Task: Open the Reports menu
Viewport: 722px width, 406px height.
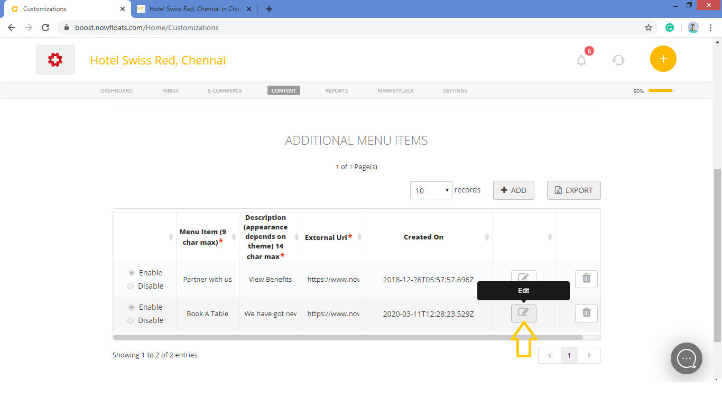Action: click(337, 90)
